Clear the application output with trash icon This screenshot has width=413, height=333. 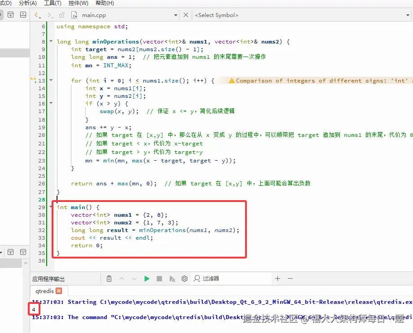pyautogui.click(x=109, y=279)
